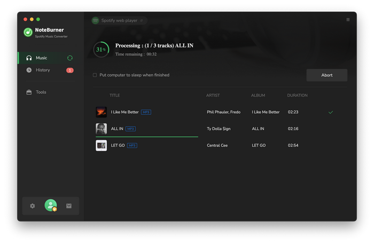Click the TITLE column header
The image size is (374, 244).
[x=115, y=96]
